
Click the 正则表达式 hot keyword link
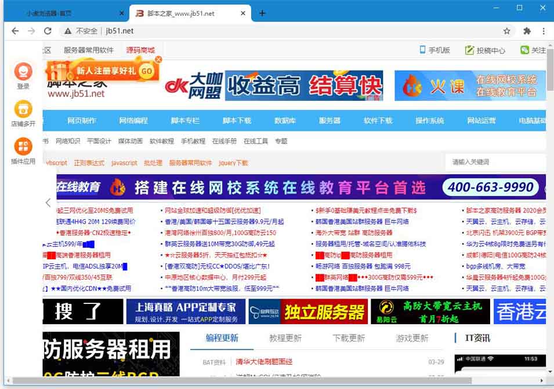pyautogui.click(x=89, y=163)
